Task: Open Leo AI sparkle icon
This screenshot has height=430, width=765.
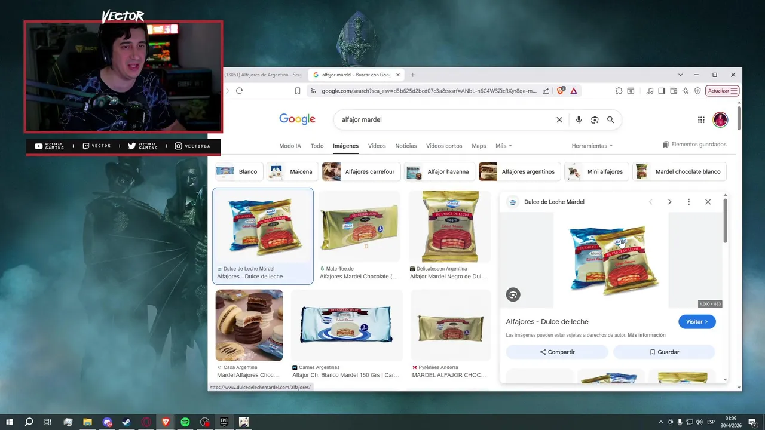Action: [x=686, y=91]
